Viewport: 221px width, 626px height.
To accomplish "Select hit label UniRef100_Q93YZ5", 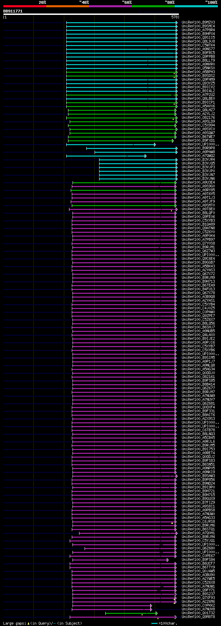I will pyautogui.click(x=198, y=83).
